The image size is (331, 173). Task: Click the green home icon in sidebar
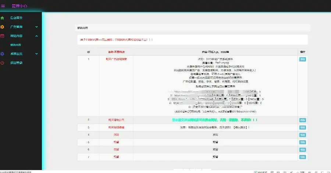[x=2, y=18]
